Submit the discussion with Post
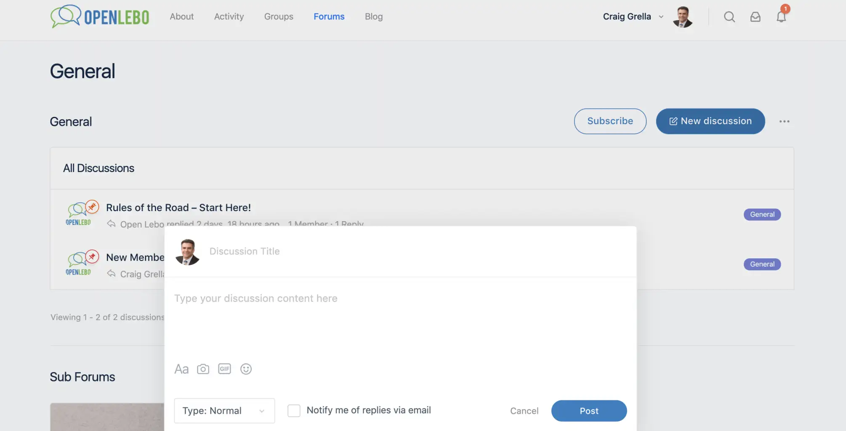This screenshot has height=431, width=846. coord(589,411)
